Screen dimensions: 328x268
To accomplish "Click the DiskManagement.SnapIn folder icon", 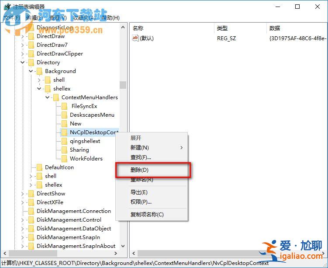I will tap(31, 237).
